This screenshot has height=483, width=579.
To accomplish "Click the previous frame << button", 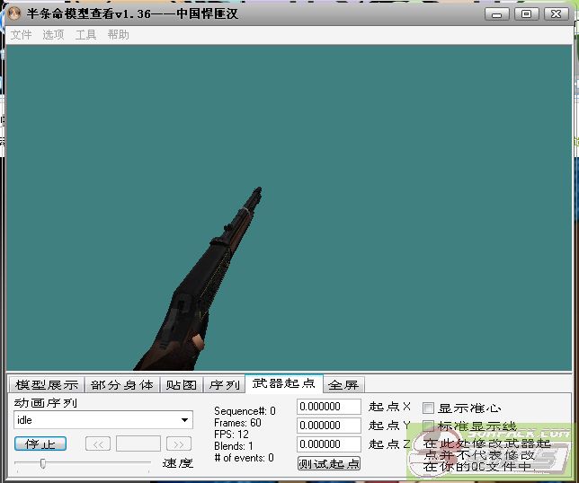I will click(98, 443).
